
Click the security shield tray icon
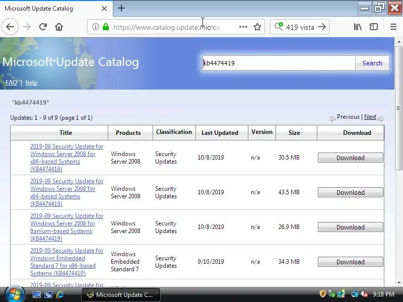point(322,293)
